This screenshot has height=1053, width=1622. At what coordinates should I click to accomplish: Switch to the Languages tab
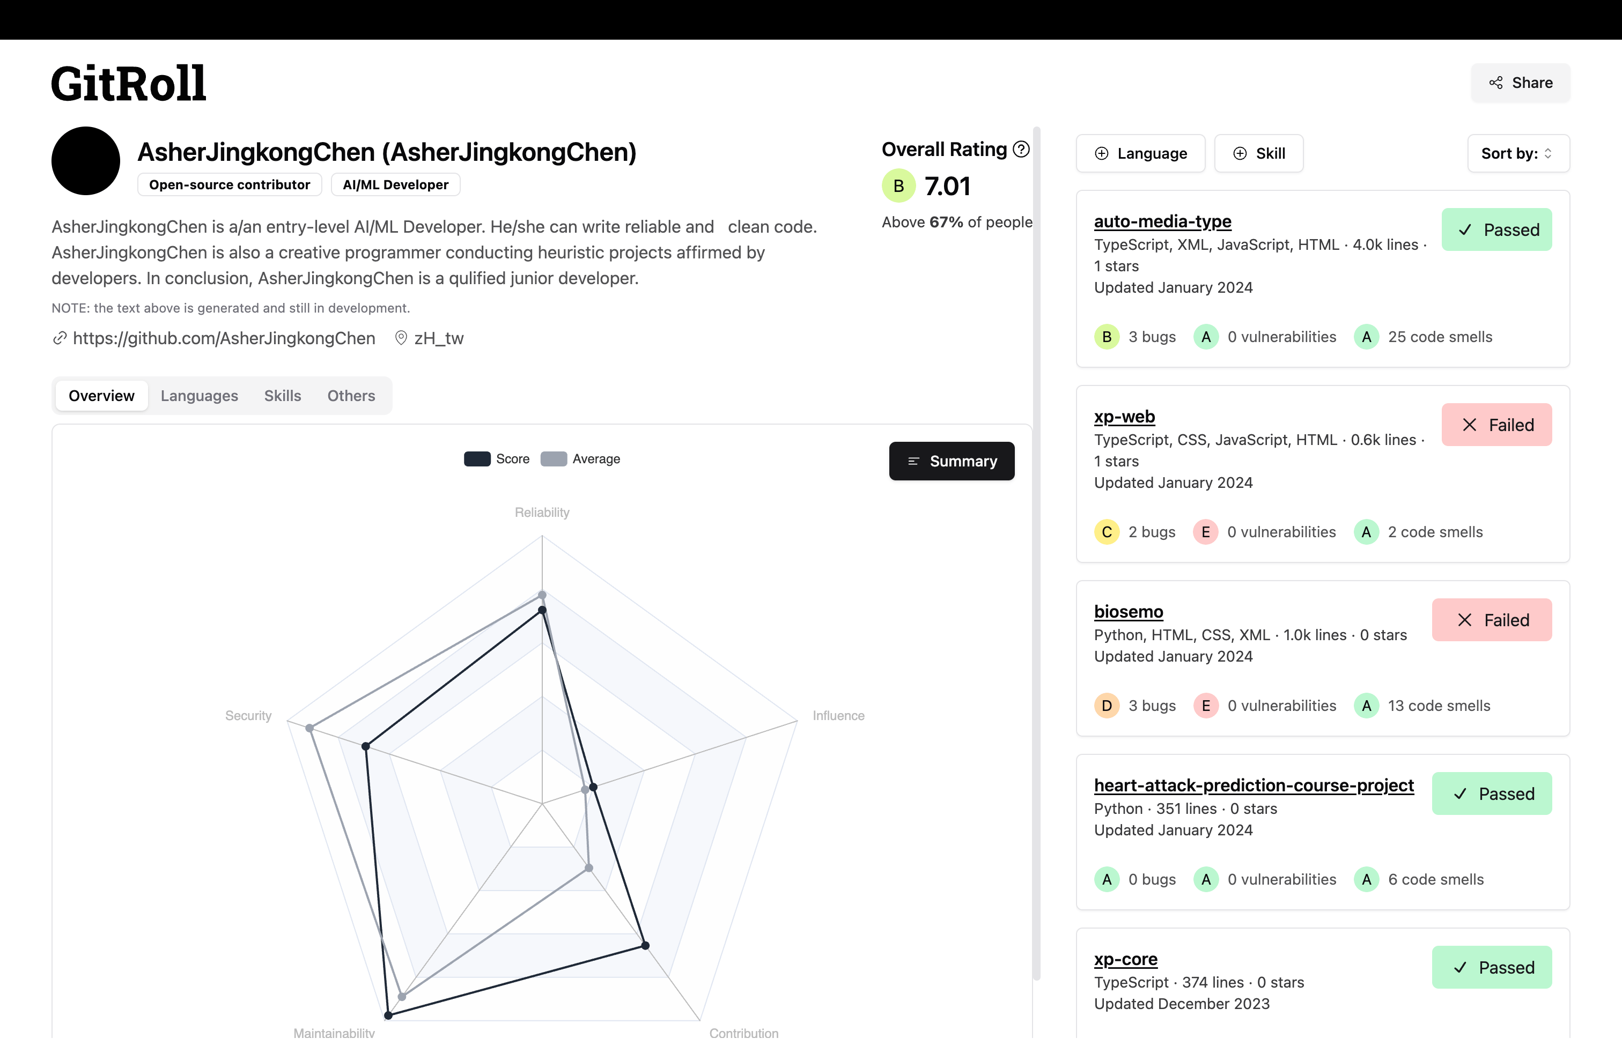pos(199,396)
